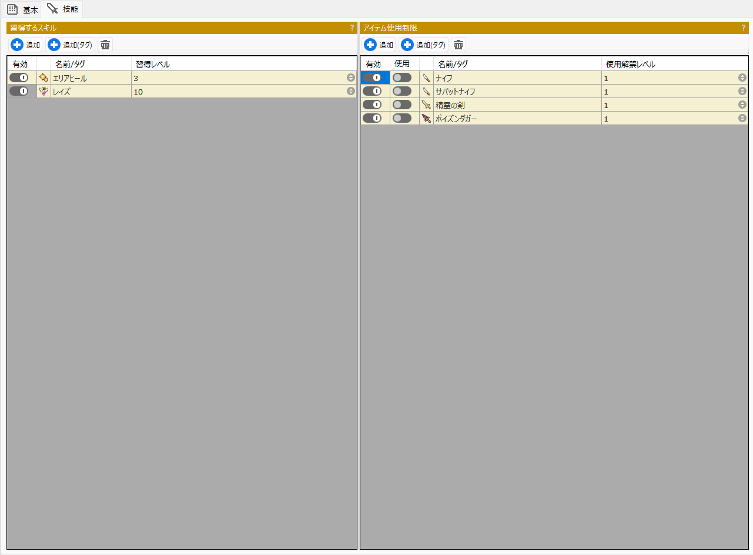Click the ナイフ weapon icon
The height and width of the screenshot is (555, 753).
click(426, 78)
